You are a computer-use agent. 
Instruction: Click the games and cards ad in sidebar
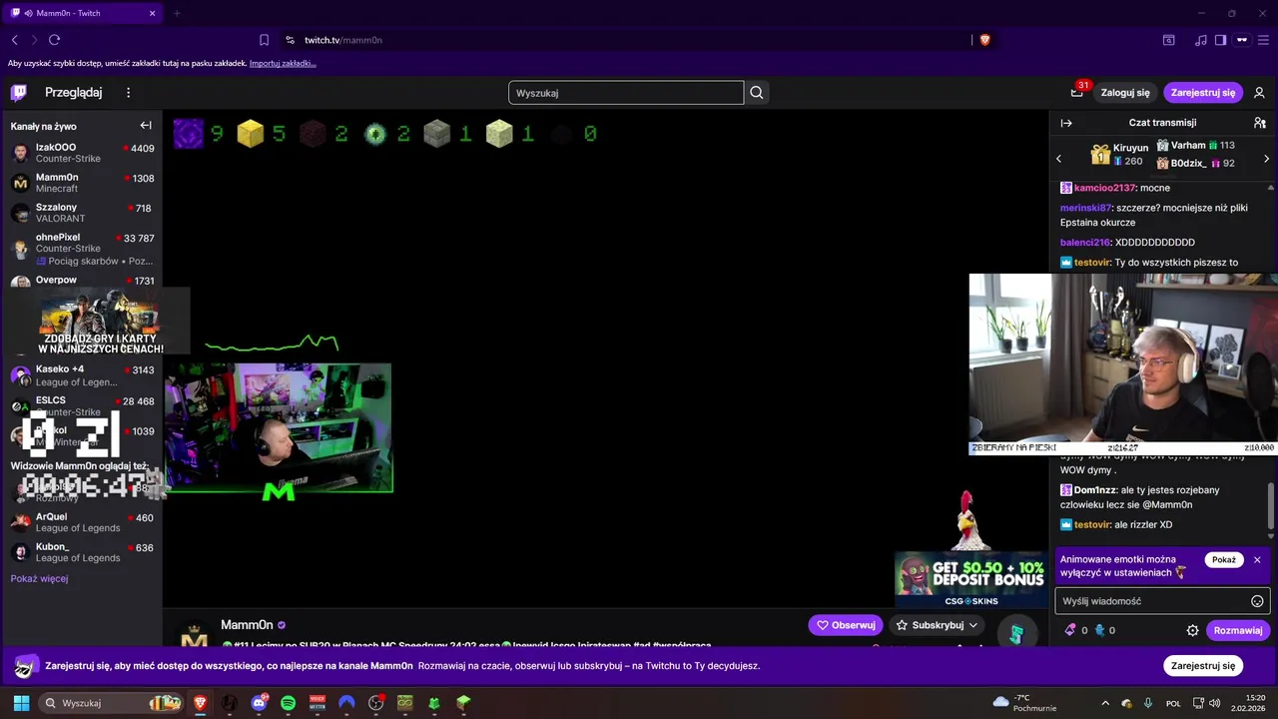pos(98,322)
